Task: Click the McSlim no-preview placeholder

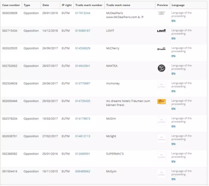Action: [x=161, y=121]
